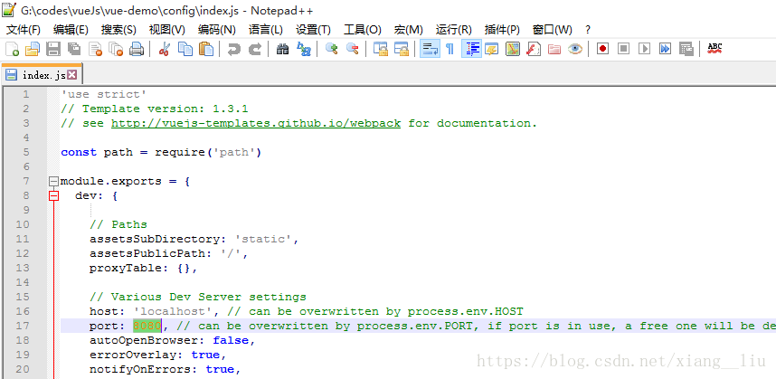
Task: Open the ? help menu
Action: point(588,30)
